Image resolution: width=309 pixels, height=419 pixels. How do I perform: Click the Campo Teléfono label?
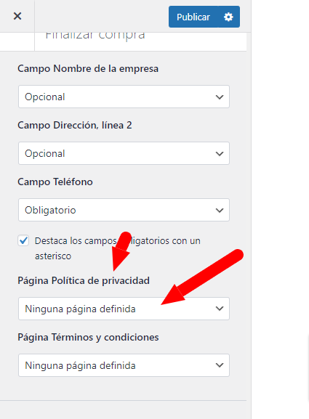55,182
